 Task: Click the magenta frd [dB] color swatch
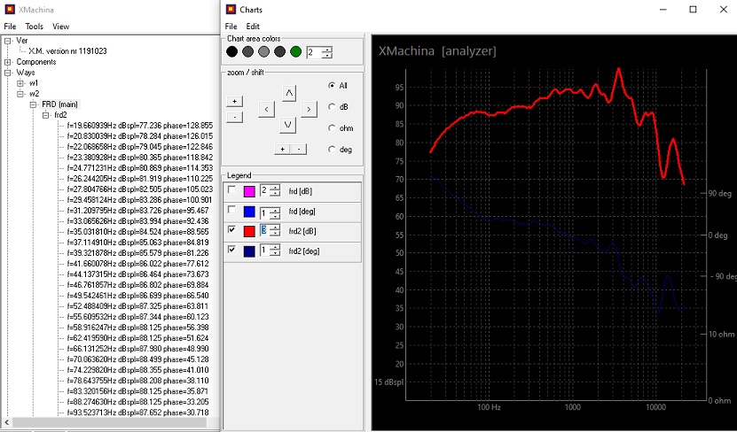(249, 191)
